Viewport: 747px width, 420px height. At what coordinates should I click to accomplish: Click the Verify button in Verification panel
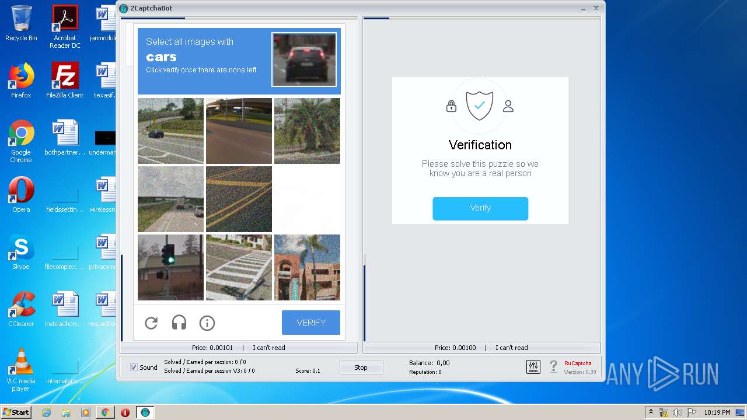coord(480,208)
